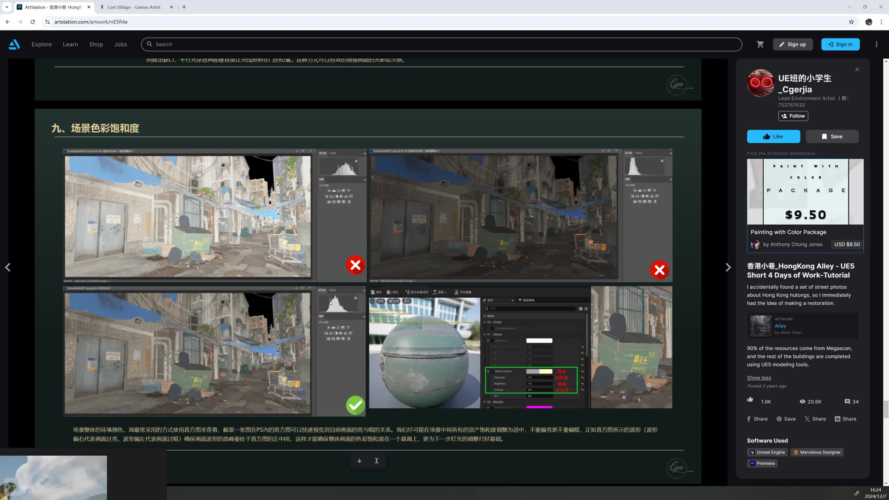The height and width of the screenshot is (500, 889).
Task: Open the comments count icon
Action: click(847, 401)
